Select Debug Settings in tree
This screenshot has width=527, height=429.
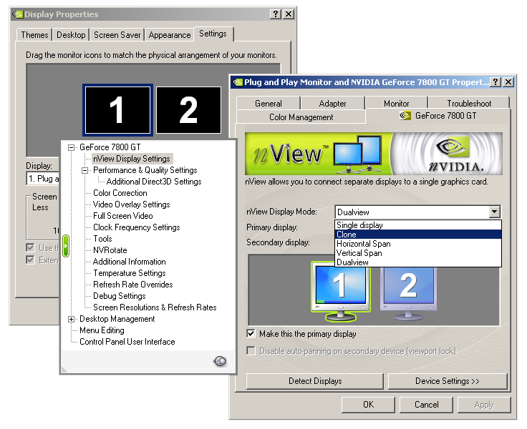click(120, 296)
